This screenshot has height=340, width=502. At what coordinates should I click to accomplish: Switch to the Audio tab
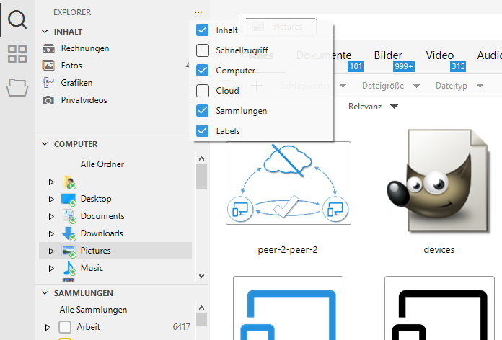coord(489,55)
